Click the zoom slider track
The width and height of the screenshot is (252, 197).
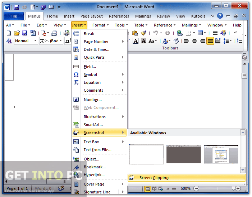217,188
